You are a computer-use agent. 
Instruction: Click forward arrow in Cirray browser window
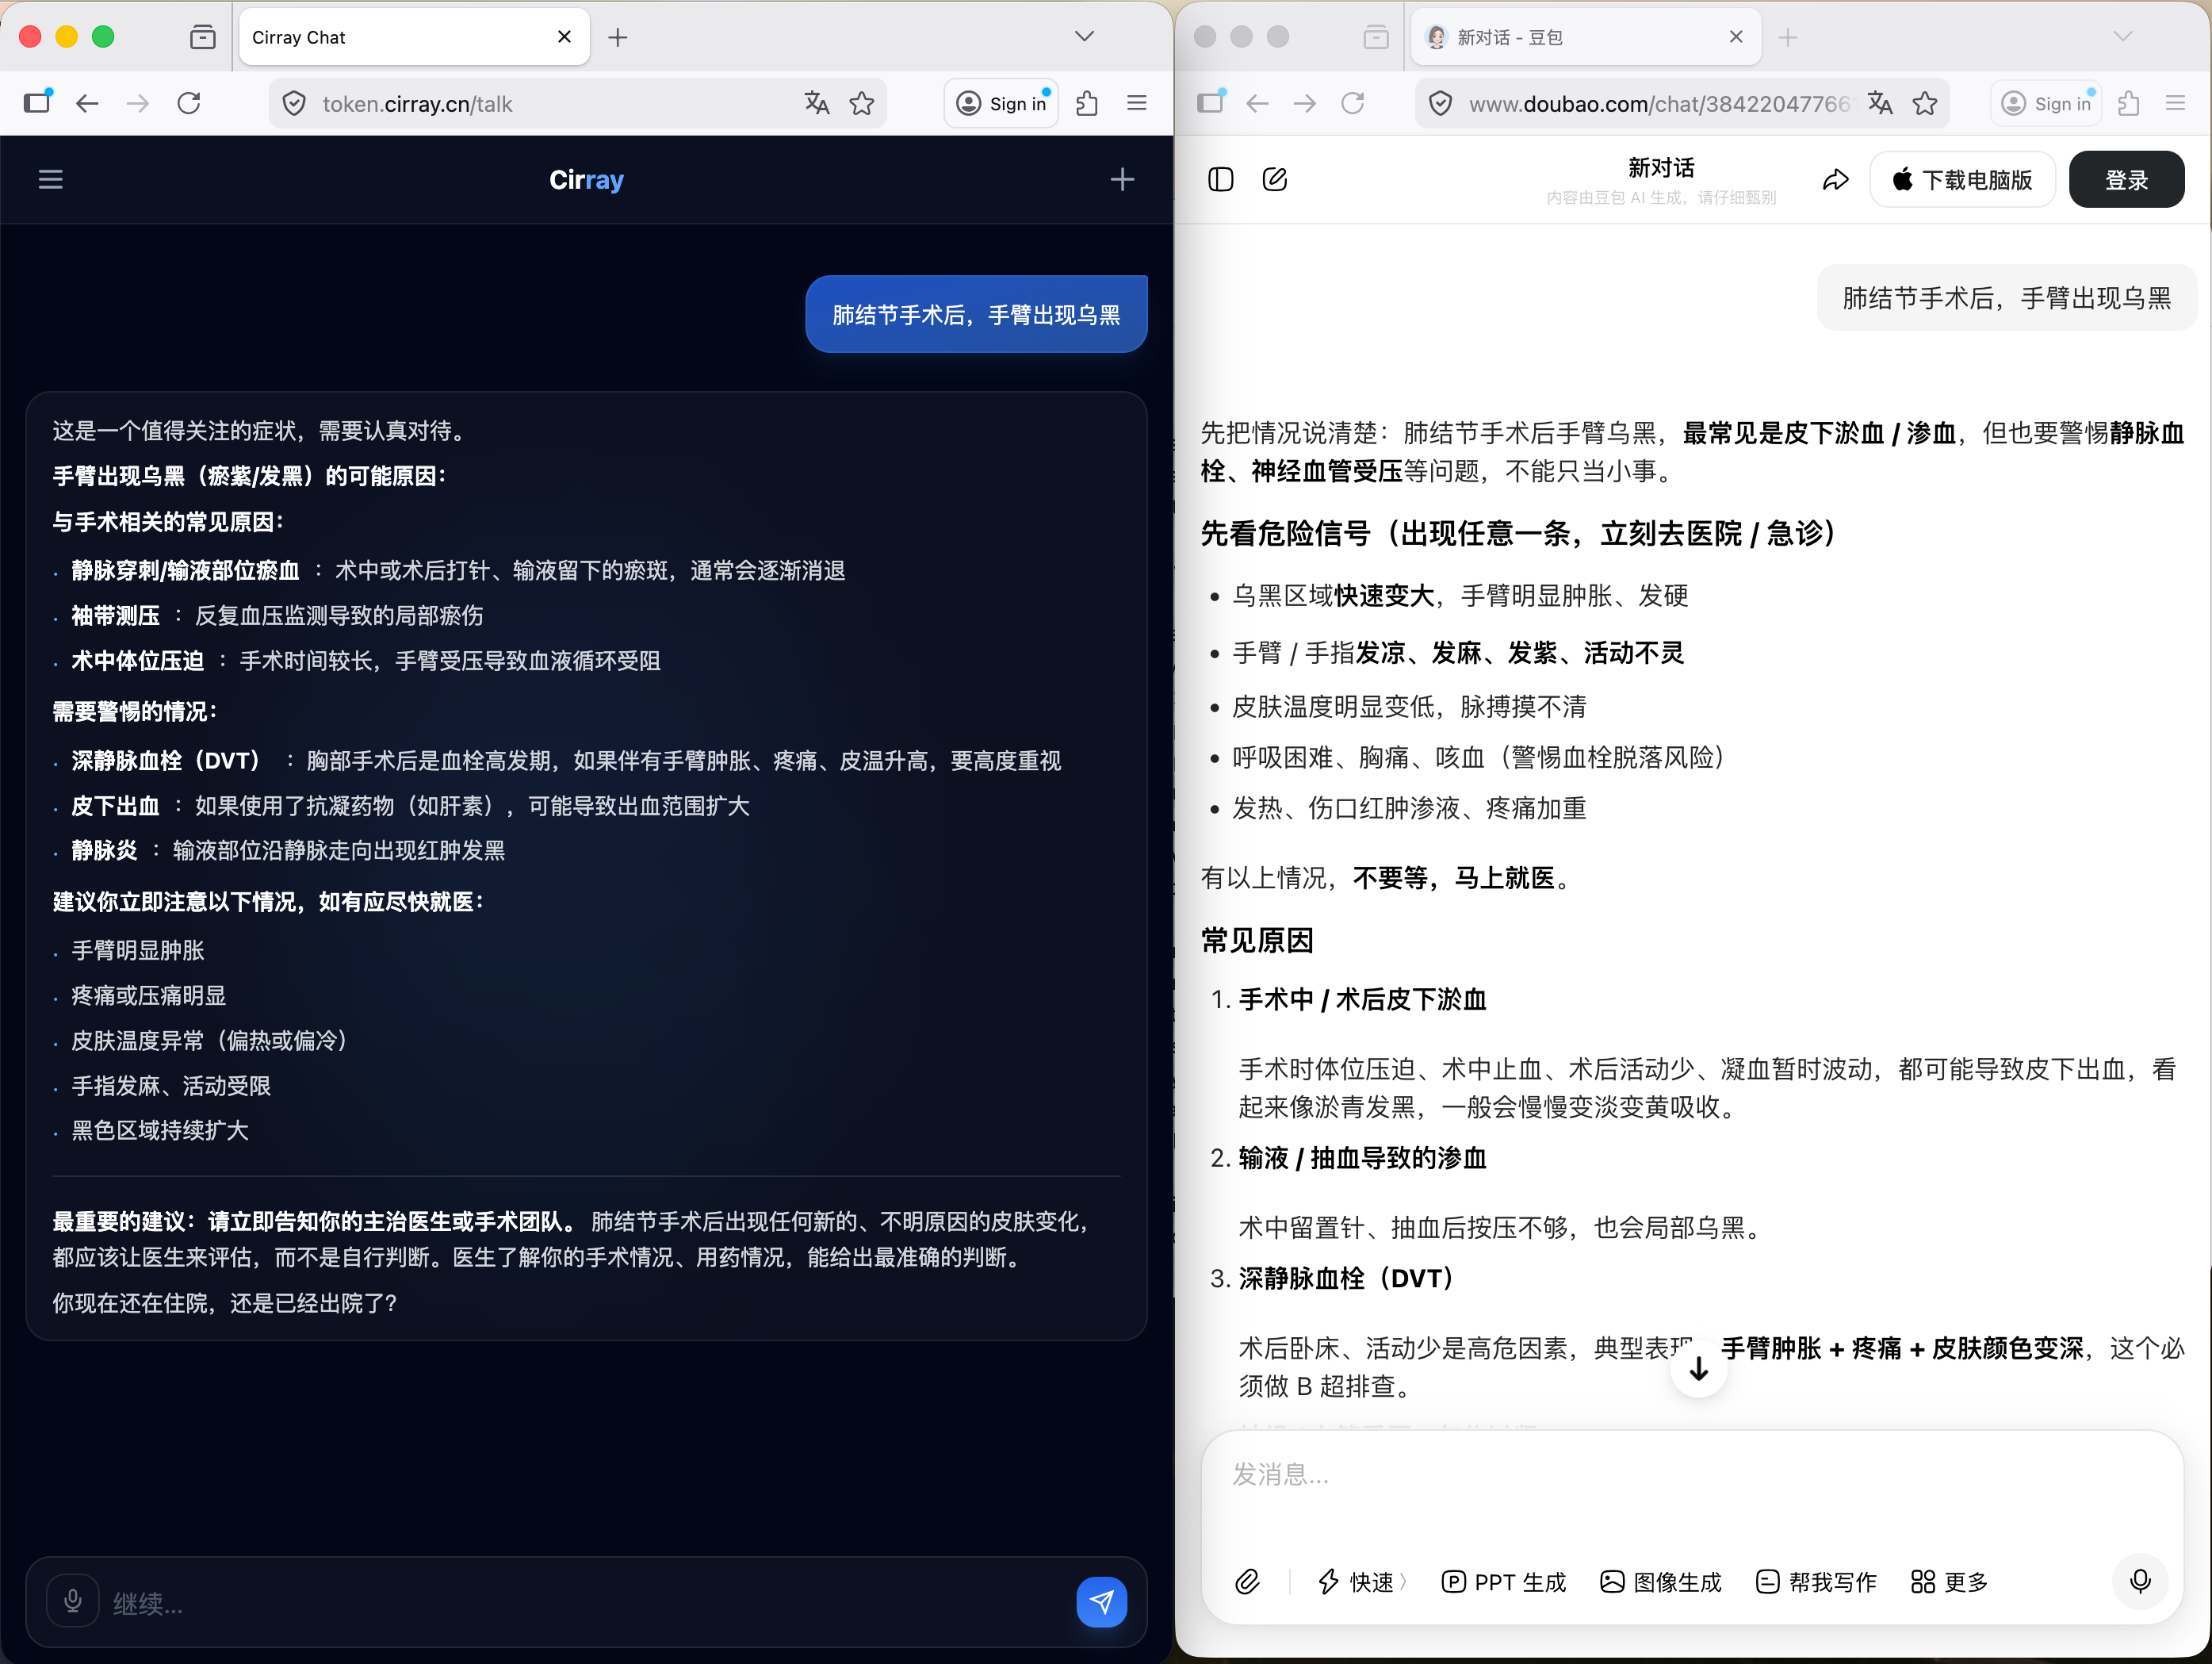[x=138, y=103]
